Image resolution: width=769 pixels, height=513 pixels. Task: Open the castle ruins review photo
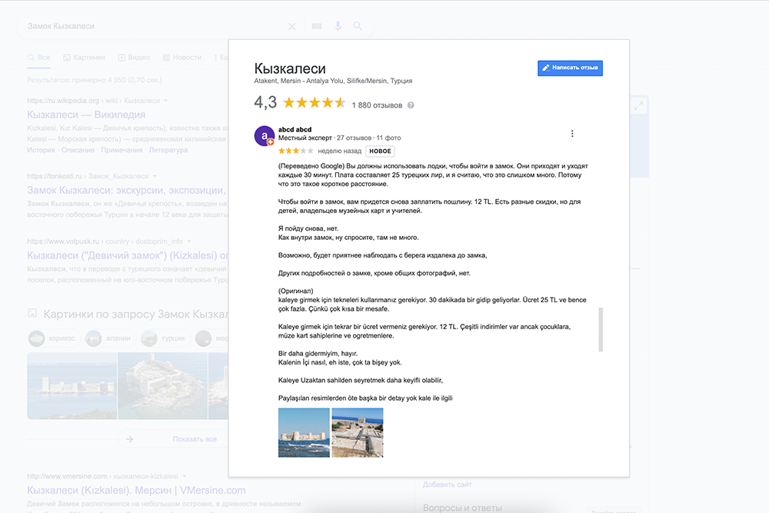pyautogui.click(x=358, y=432)
